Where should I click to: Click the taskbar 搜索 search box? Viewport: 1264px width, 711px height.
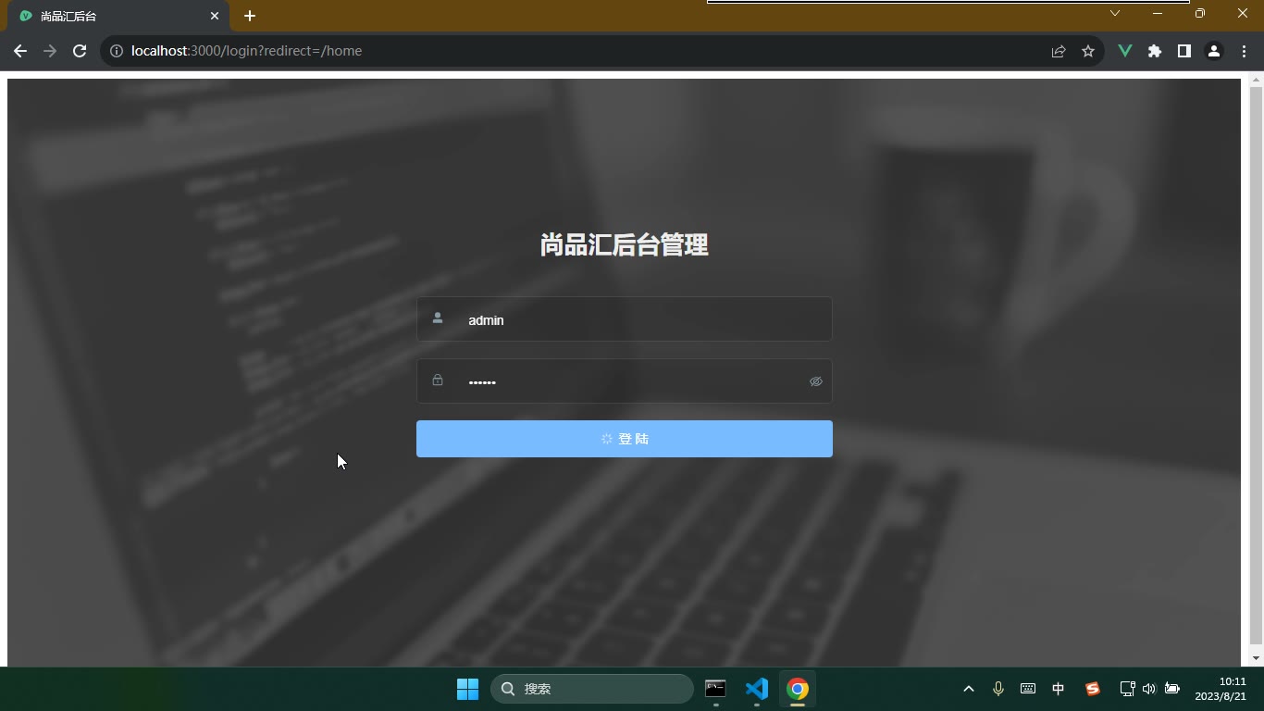pyautogui.click(x=592, y=689)
